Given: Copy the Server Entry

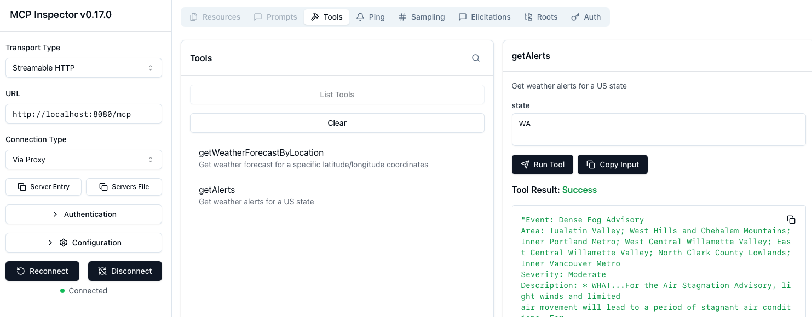Looking at the screenshot, I should click(44, 187).
